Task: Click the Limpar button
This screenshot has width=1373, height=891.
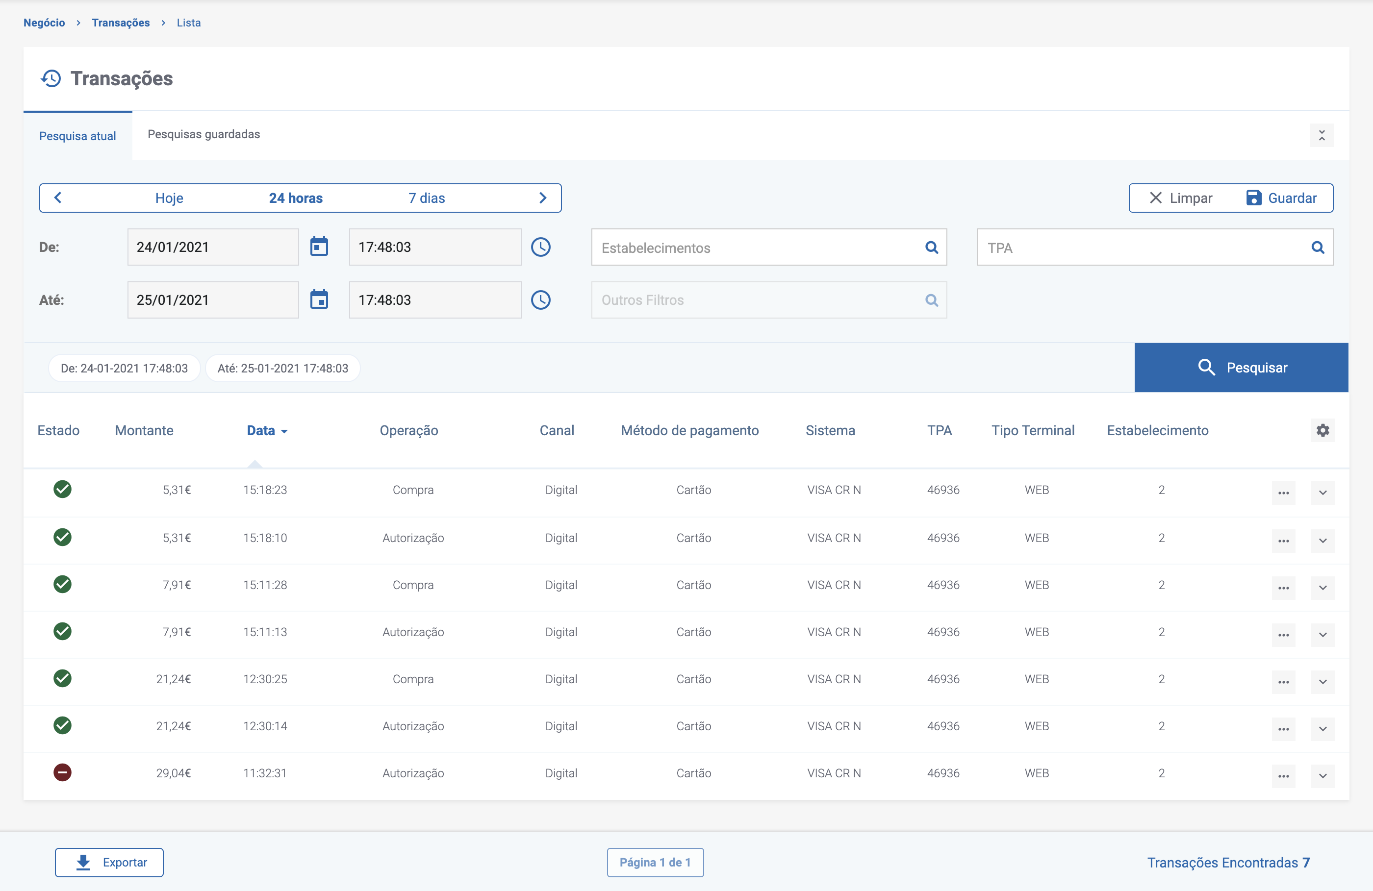Action: (1180, 198)
